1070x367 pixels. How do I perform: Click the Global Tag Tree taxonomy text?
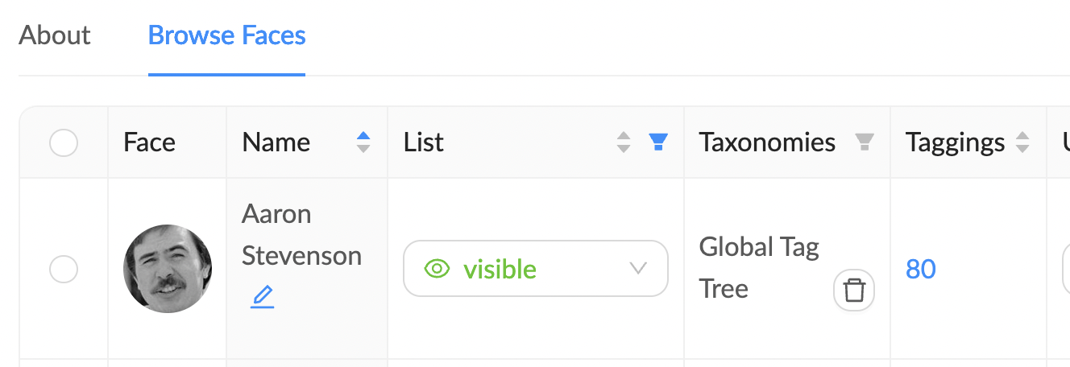[x=758, y=267]
